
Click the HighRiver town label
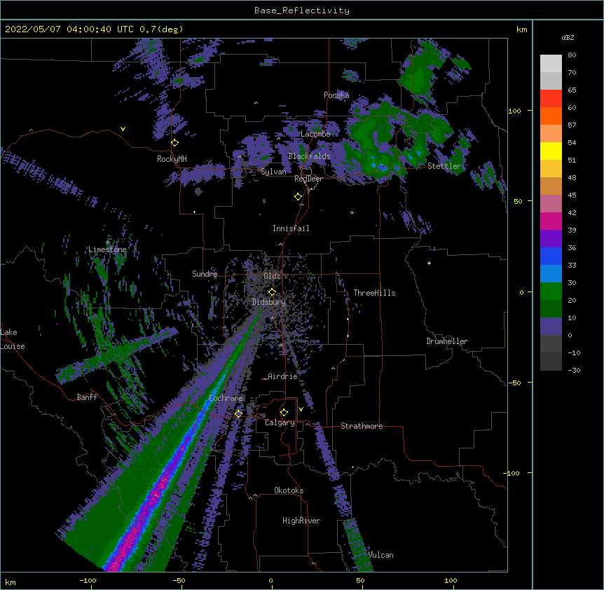click(x=301, y=521)
